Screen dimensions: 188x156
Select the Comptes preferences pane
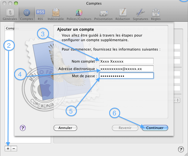click(27, 14)
